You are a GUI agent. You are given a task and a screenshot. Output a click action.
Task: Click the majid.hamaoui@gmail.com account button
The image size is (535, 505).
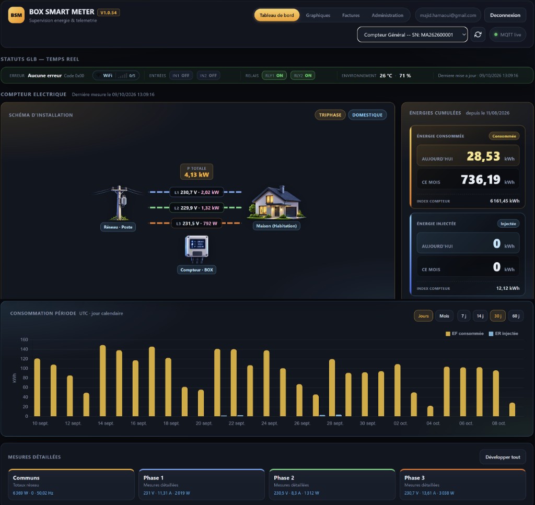pos(448,15)
